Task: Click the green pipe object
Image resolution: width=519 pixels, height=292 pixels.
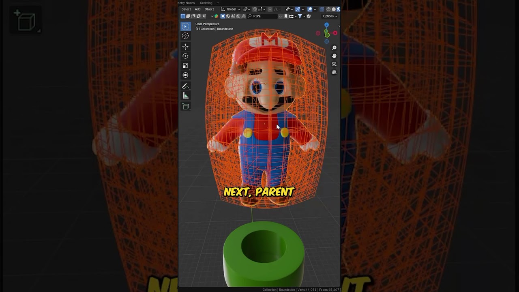Action: (x=264, y=253)
